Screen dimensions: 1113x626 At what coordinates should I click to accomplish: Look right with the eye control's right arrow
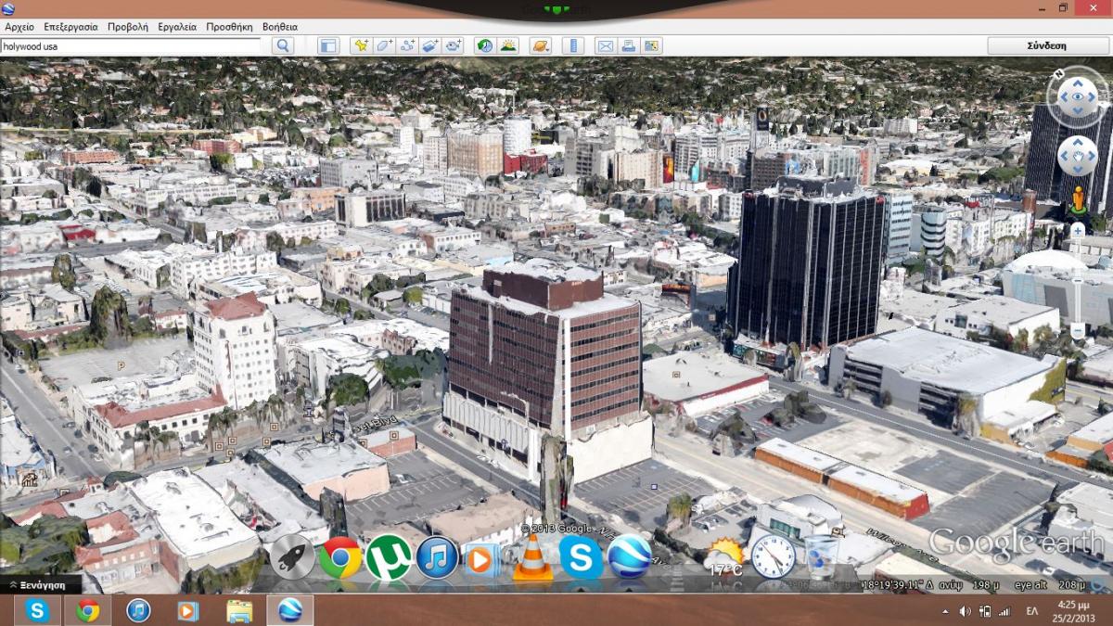pos(1092,96)
